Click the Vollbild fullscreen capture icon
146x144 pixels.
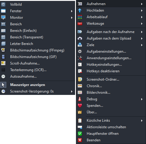[x=3, y=4]
